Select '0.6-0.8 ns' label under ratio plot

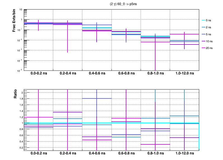126,154
